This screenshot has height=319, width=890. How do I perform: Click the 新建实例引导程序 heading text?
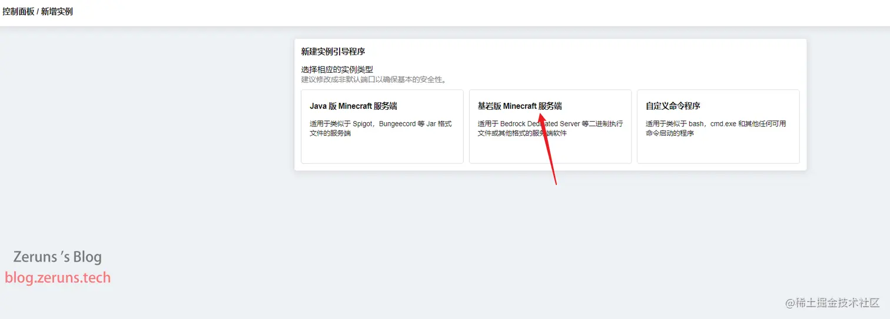click(x=333, y=52)
